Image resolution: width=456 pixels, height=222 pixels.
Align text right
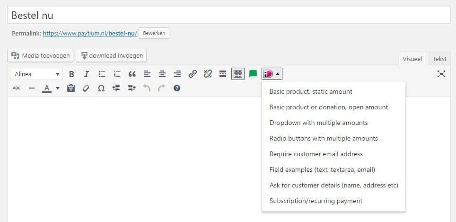click(177, 74)
